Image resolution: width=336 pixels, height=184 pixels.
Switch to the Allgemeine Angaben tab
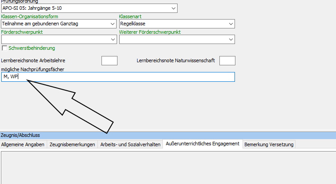coord(23,144)
